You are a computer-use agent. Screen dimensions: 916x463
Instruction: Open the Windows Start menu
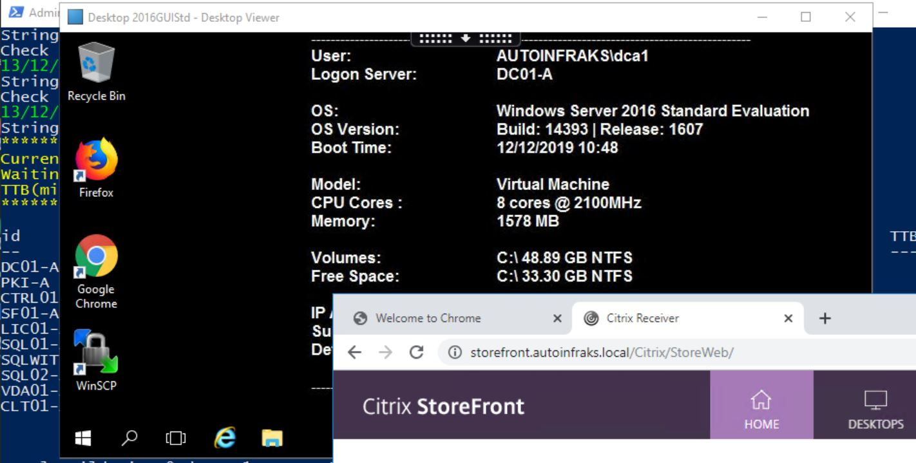[83, 438]
